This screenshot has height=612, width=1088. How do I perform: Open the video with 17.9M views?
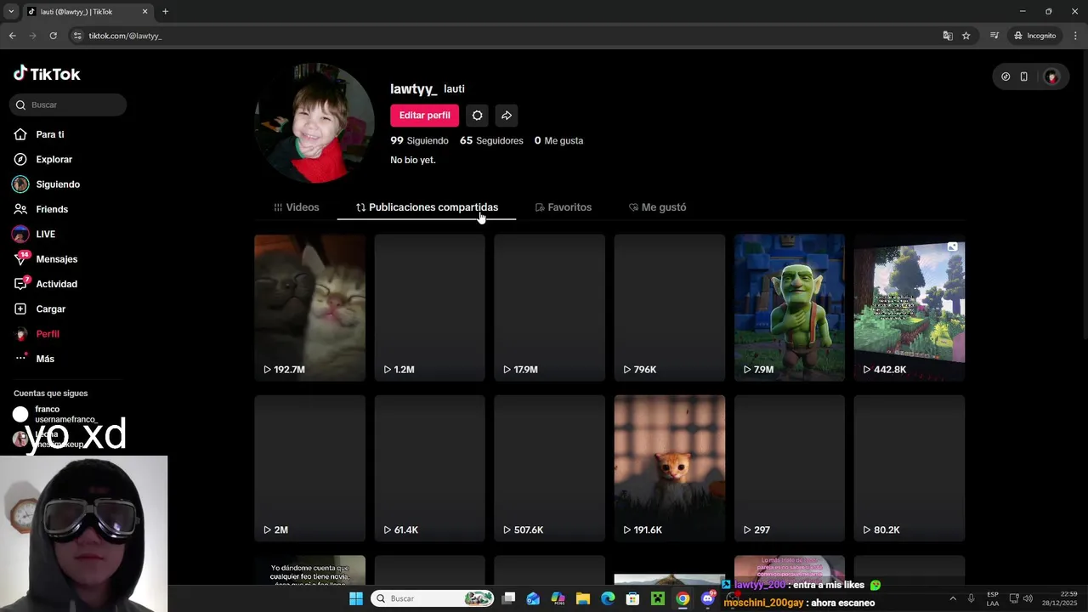[549, 307]
